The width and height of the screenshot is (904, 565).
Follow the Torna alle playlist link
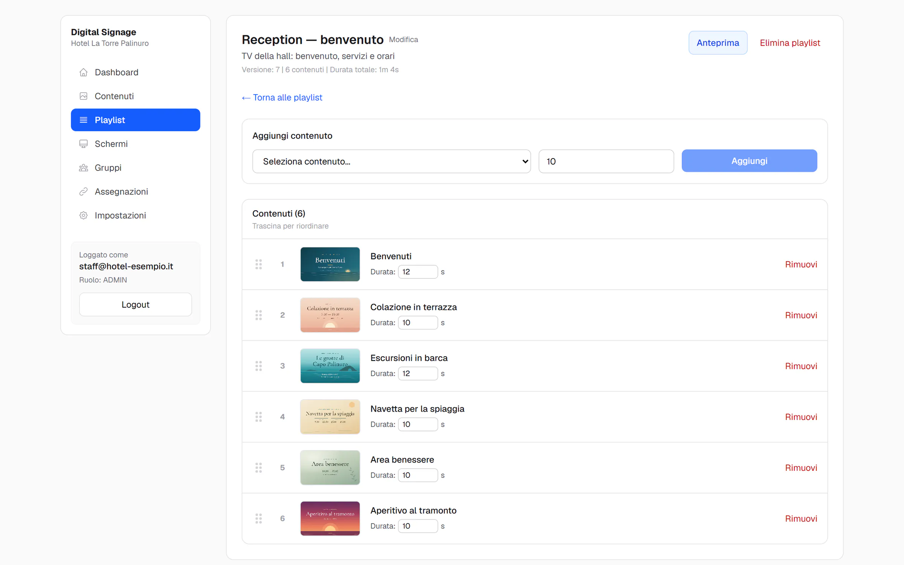(x=282, y=97)
